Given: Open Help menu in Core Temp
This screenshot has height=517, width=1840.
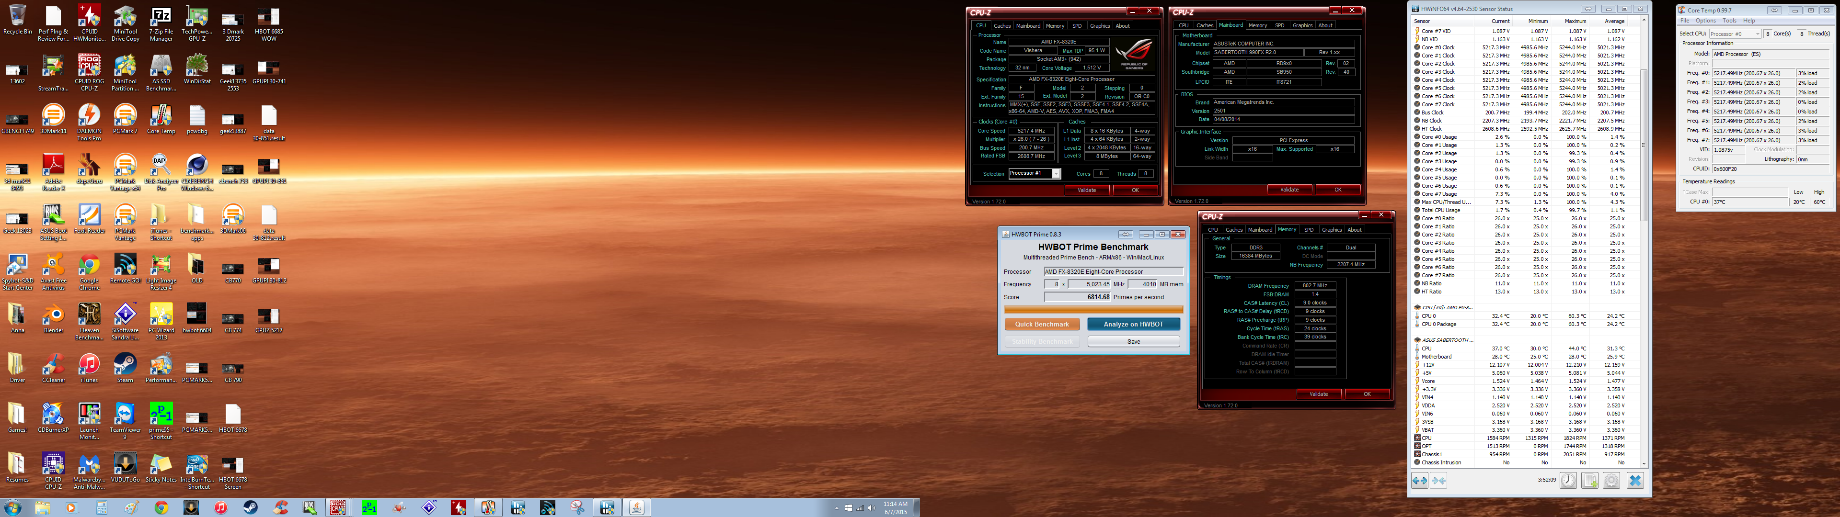Looking at the screenshot, I should pos(1748,21).
